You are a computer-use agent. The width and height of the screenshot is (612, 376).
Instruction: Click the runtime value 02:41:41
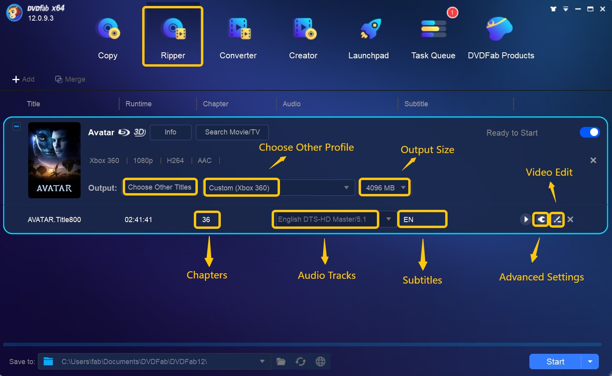[138, 220]
